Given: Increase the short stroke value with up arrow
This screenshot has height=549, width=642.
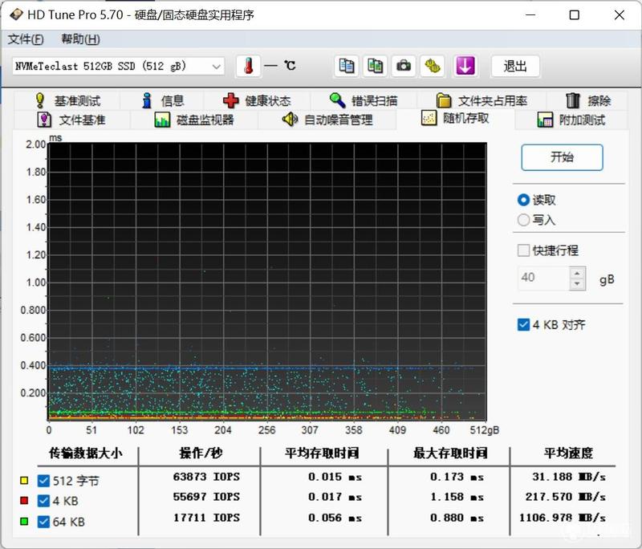Looking at the screenshot, I should pos(577,273).
